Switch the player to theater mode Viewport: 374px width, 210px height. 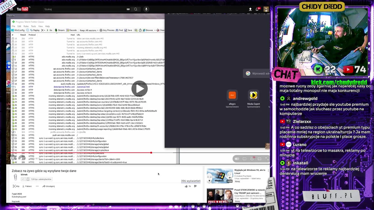259,159
